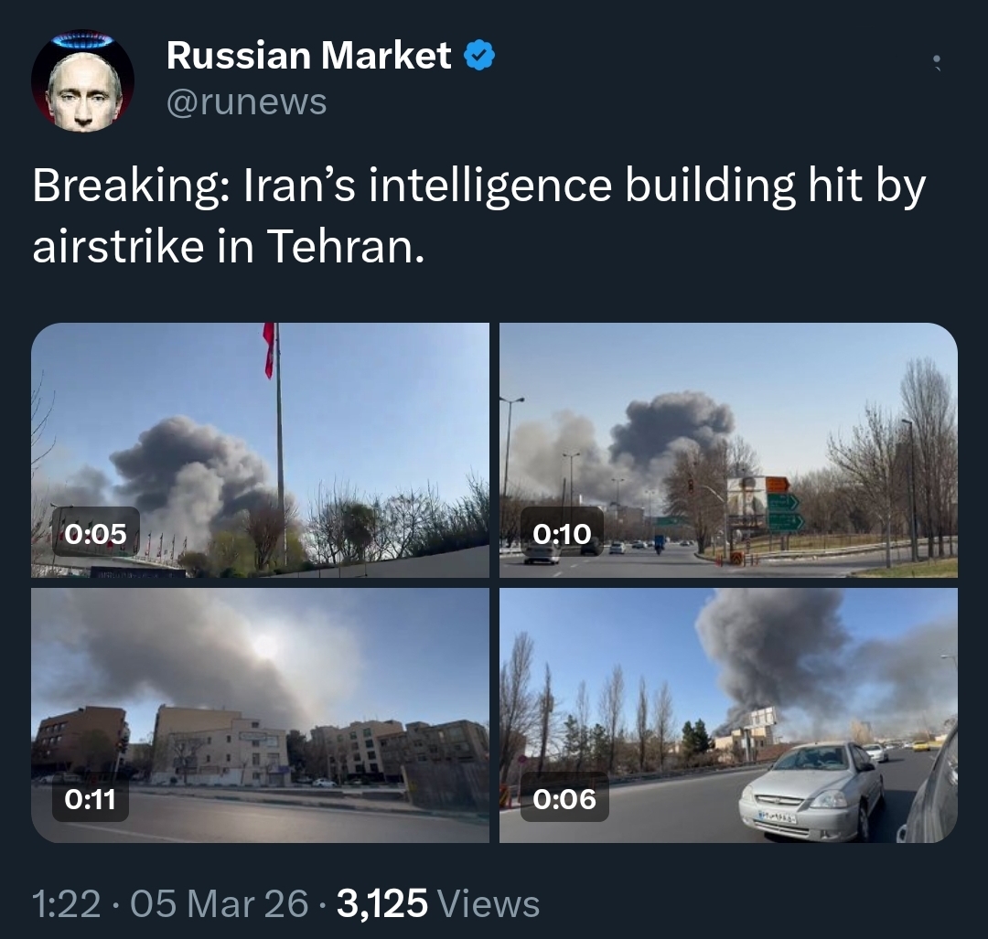Click the 0:11 video duration badge
The width and height of the screenshot is (988, 939).
90,798
